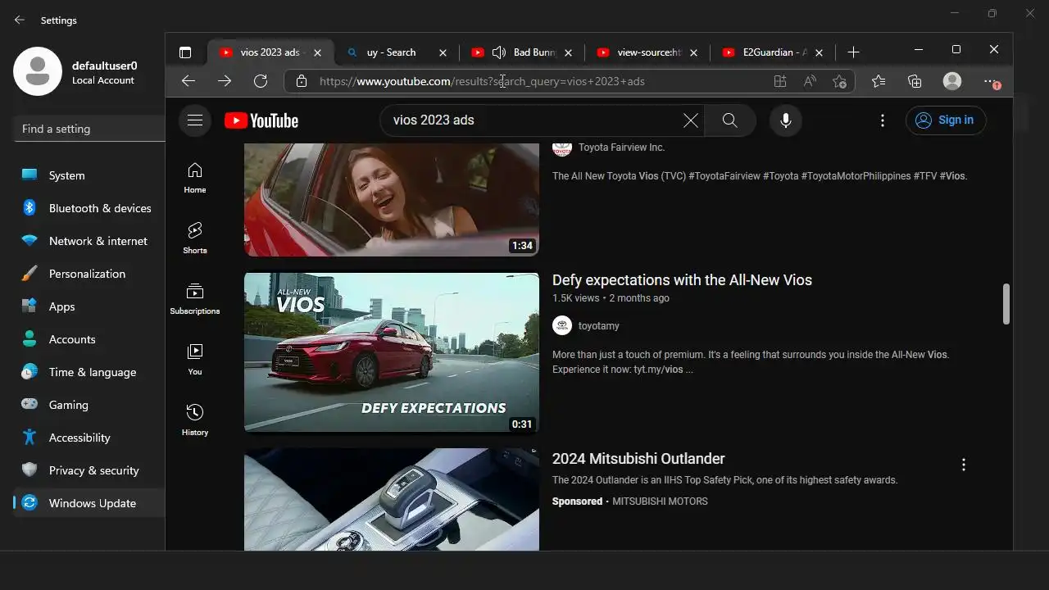Open Time & language in Settings
1049x590 pixels.
click(89, 372)
